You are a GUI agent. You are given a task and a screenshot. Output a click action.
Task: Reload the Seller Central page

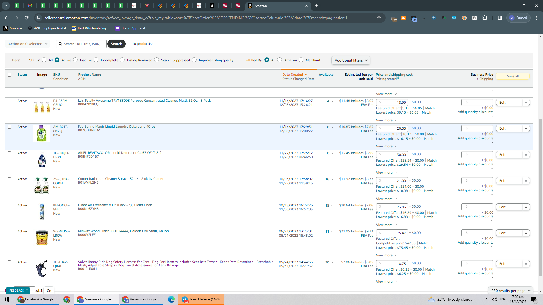click(x=27, y=18)
